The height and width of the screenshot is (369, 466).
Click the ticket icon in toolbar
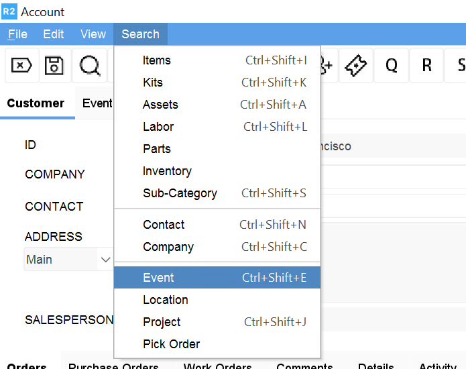[x=356, y=65]
